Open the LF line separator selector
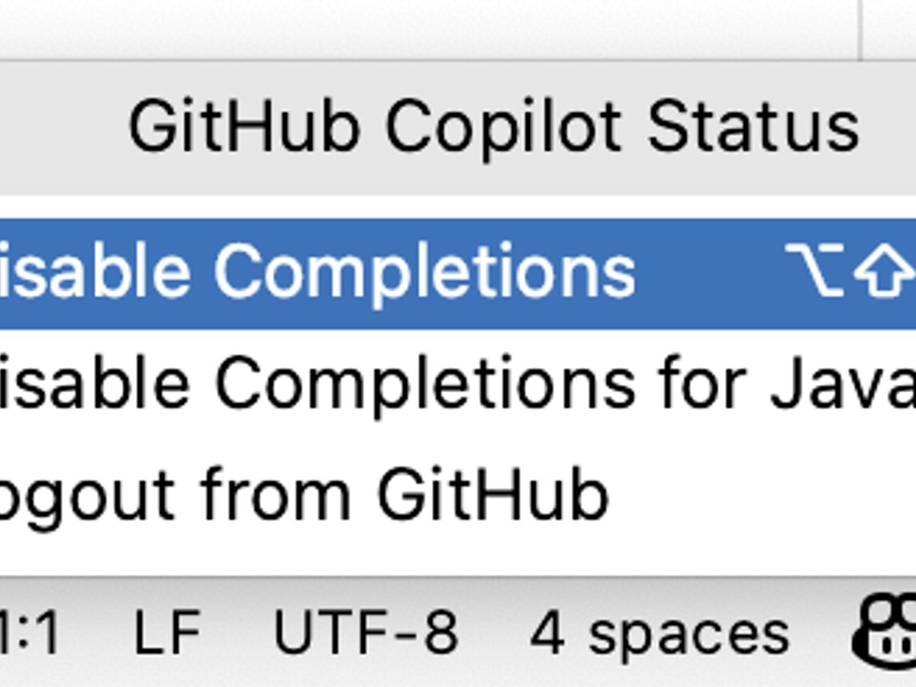 pos(166,634)
